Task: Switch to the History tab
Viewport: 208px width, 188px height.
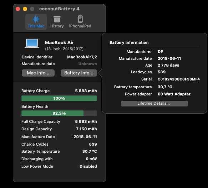Action: [x=57, y=22]
